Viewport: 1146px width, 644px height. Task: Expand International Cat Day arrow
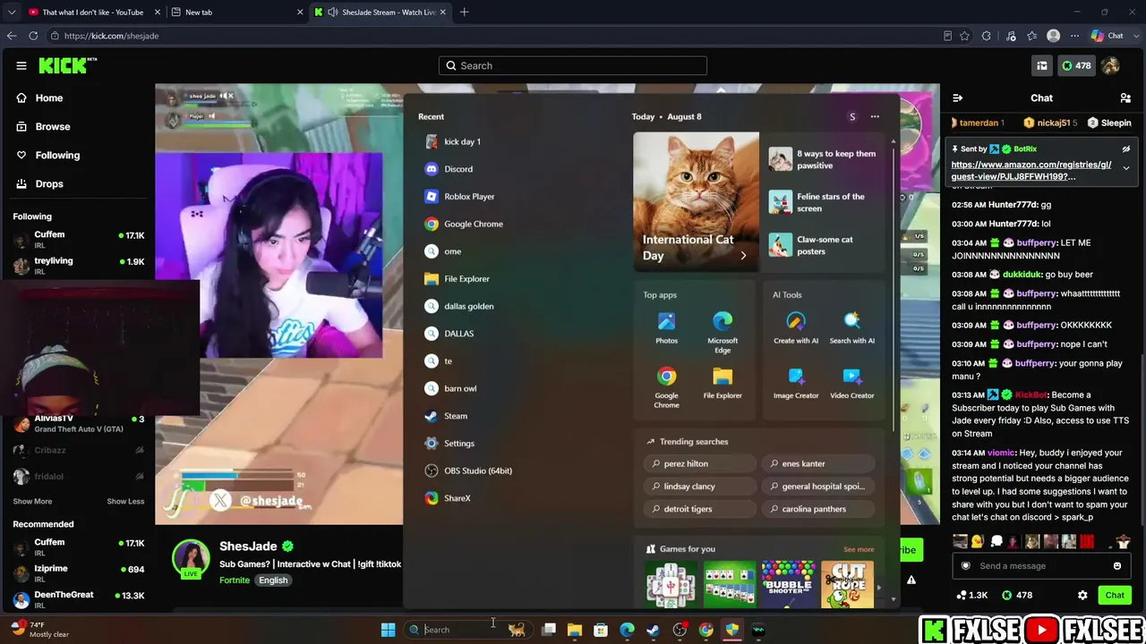tap(742, 256)
